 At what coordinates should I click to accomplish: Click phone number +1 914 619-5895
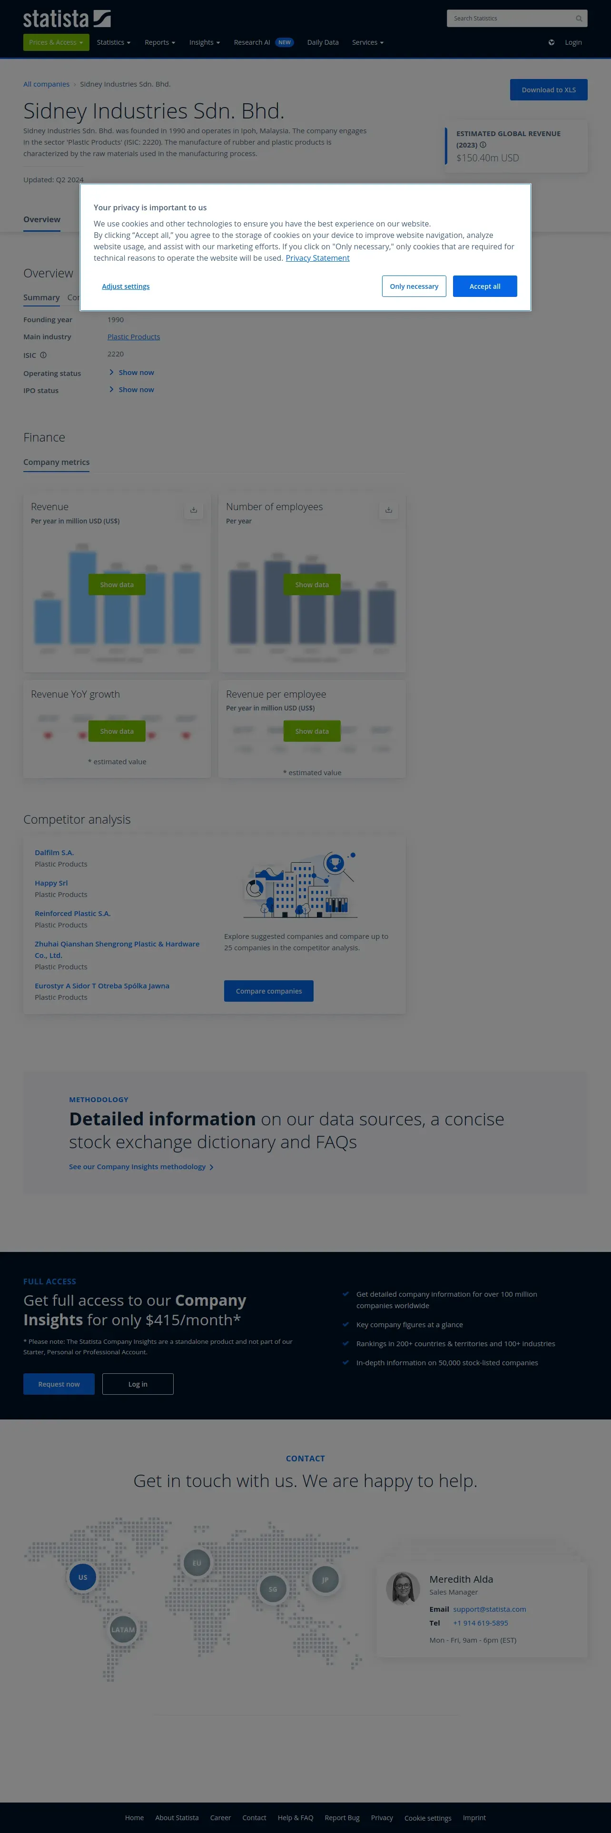point(480,1624)
